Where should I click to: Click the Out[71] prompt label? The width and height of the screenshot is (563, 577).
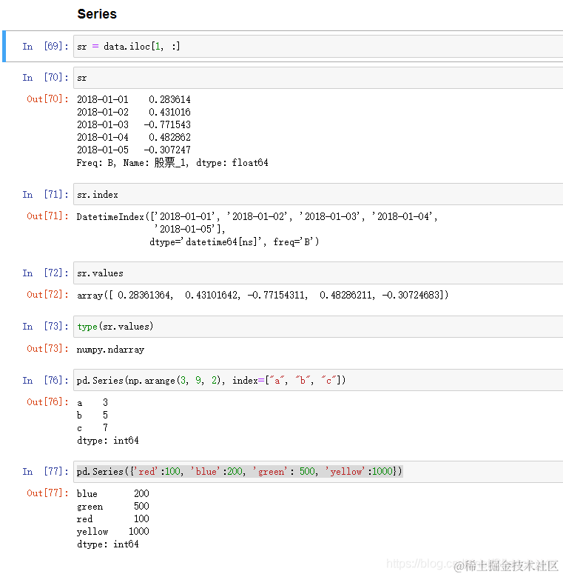point(47,216)
